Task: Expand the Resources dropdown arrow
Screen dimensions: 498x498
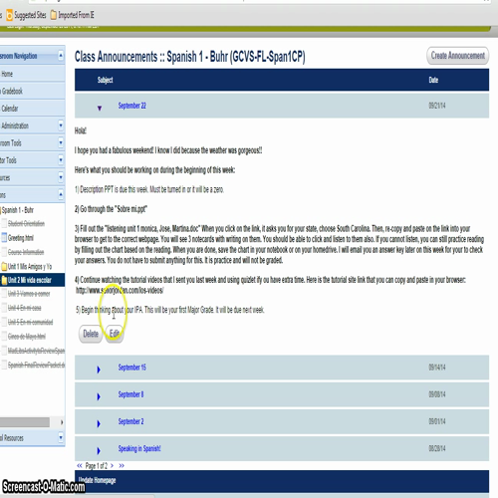Action: pyautogui.click(x=61, y=177)
